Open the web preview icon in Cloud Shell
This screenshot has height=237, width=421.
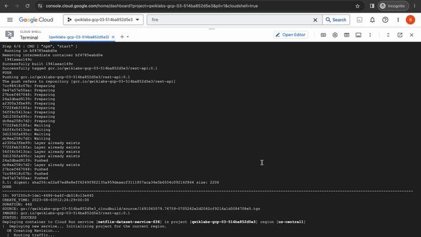coord(347,35)
